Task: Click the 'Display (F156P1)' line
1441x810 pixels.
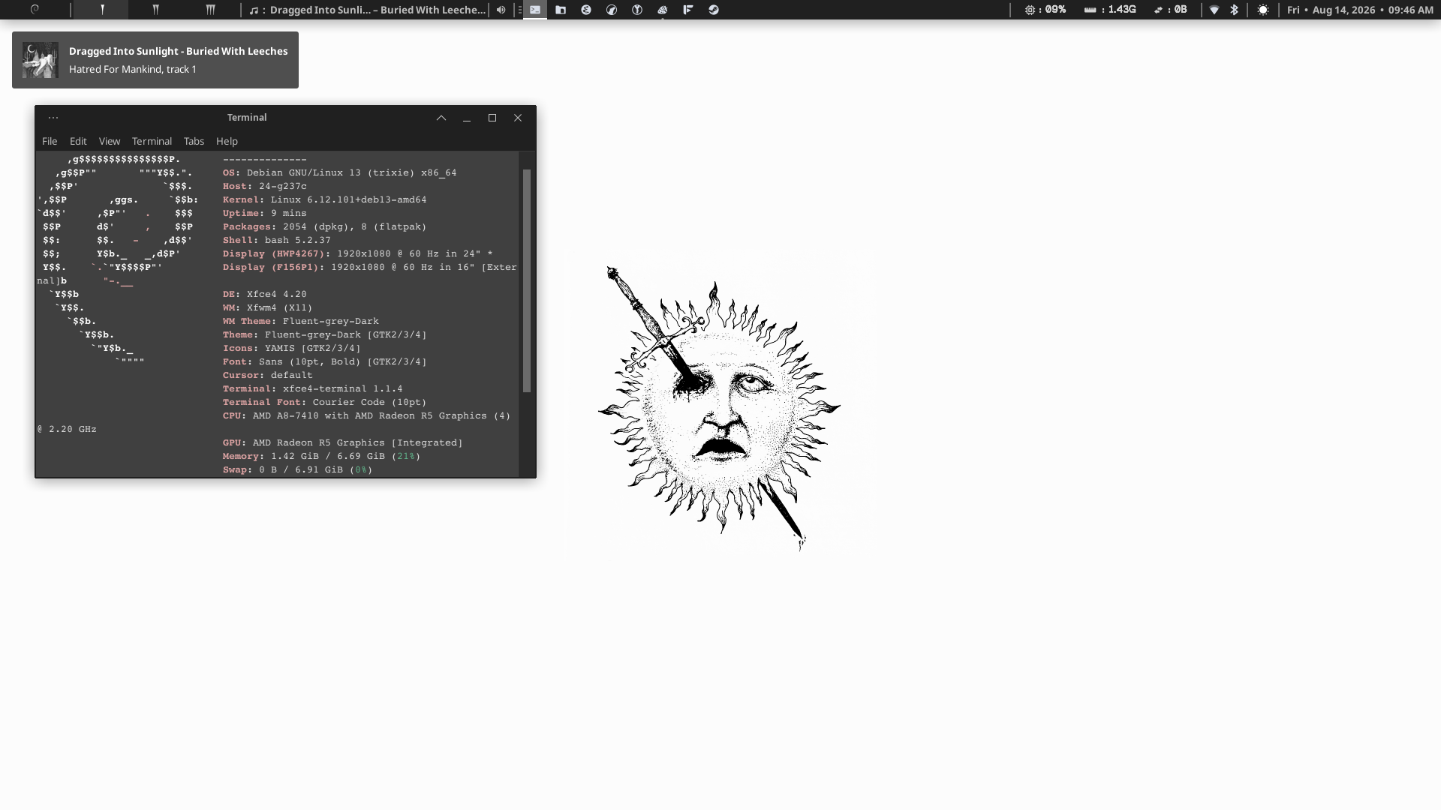Action: [370, 267]
